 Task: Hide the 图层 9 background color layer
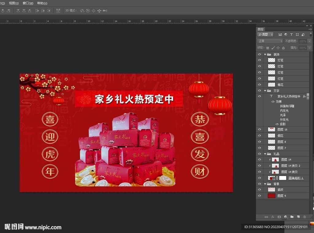pos(259,196)
